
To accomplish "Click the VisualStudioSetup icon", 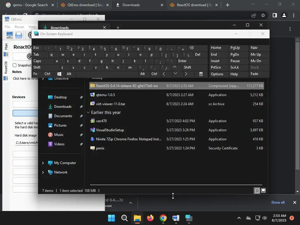I will click(x=92, y=130).
